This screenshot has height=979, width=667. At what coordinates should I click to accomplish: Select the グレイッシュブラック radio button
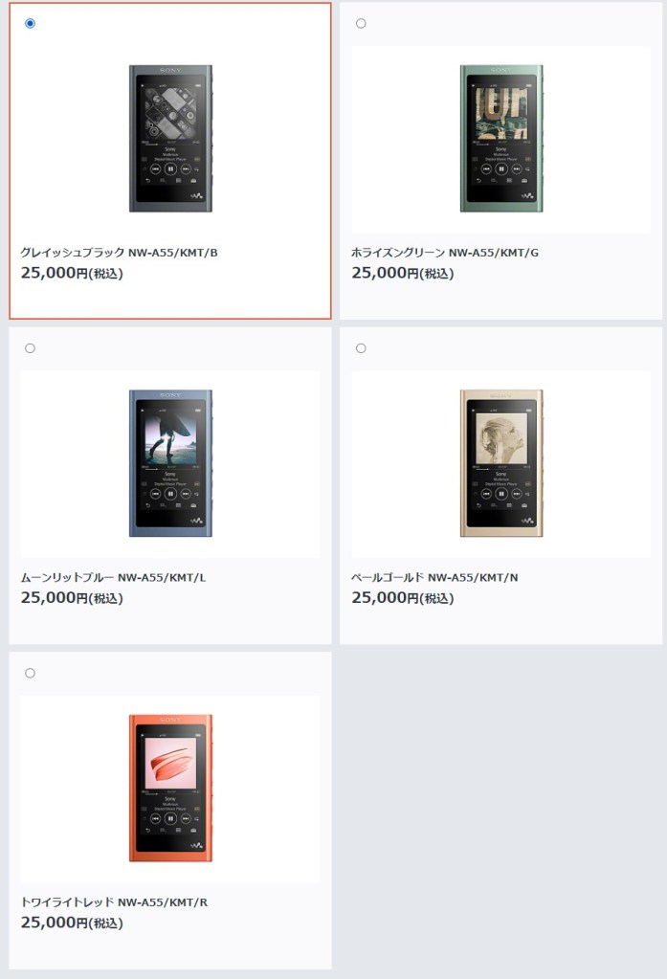click(30, 24)
